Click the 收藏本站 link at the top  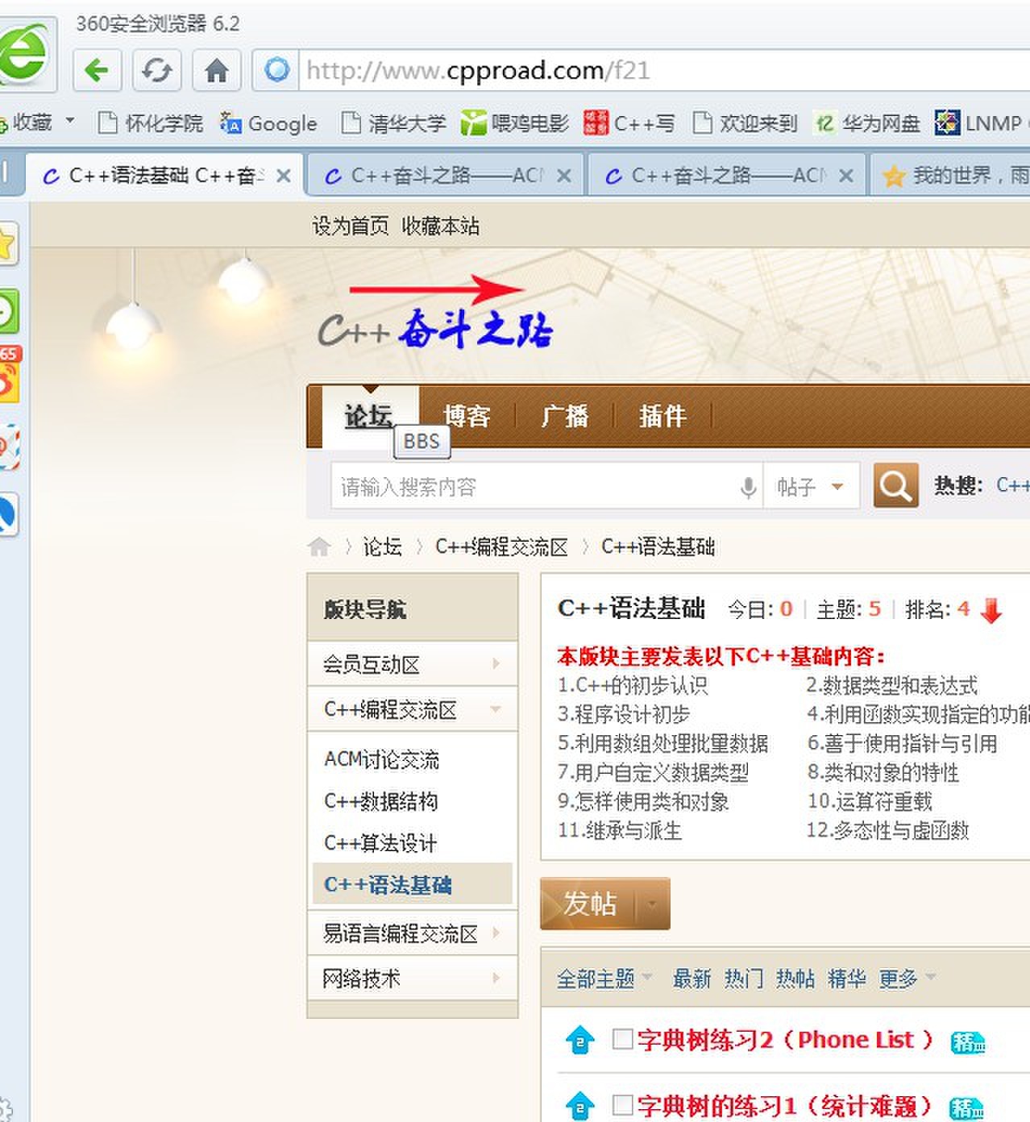[x=440, y=226]
